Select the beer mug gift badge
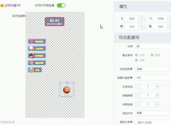The image size is (171, 125). 37,48
